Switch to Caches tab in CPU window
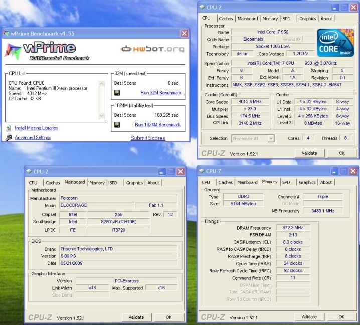The image size is (360, 325). 226,19
